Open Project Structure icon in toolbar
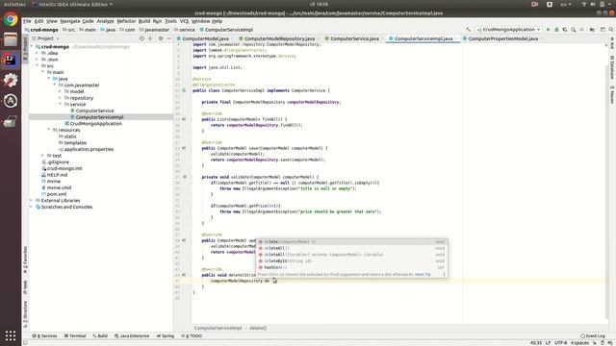This screenshot has width=616, height=346. 592,30
